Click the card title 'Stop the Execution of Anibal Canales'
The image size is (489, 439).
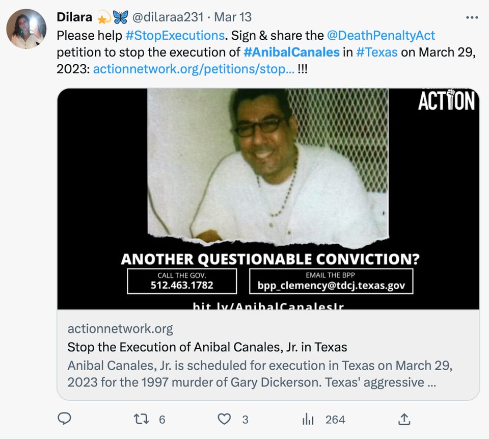pos(207,347)
